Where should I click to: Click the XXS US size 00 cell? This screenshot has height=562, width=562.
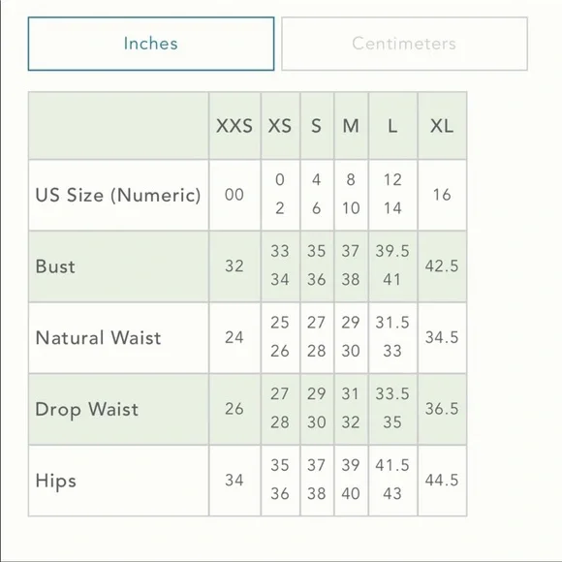[x=234, y=195]
